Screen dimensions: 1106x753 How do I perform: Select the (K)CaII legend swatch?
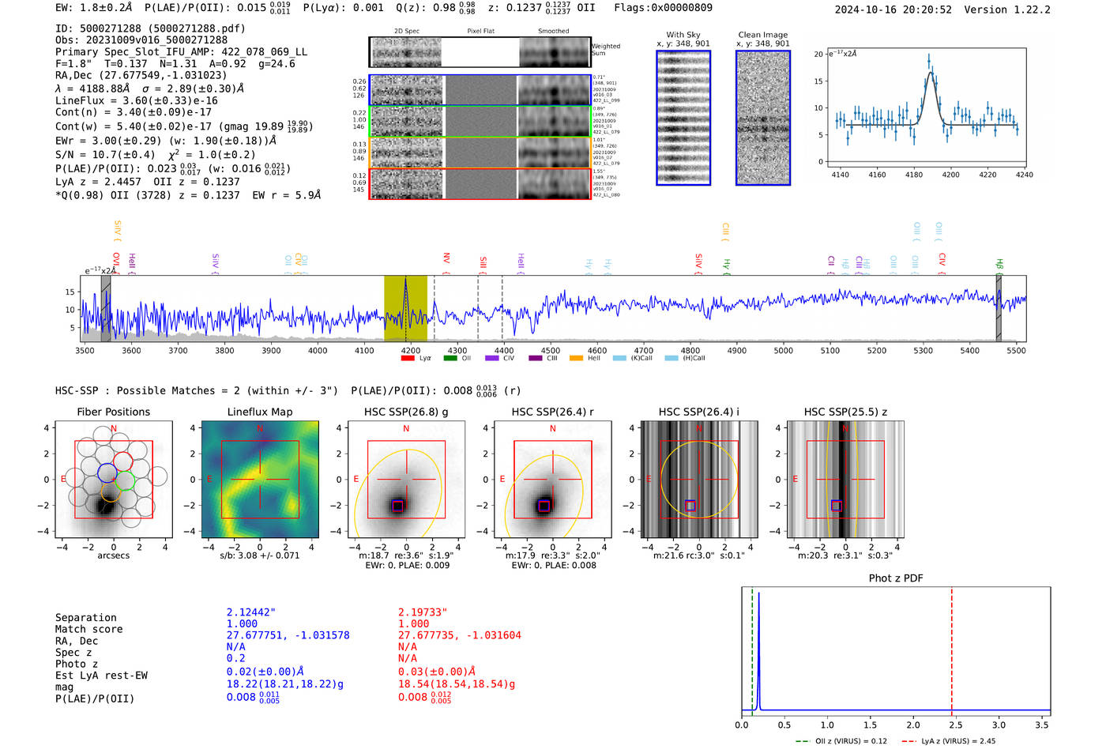[x=619, y=358]
